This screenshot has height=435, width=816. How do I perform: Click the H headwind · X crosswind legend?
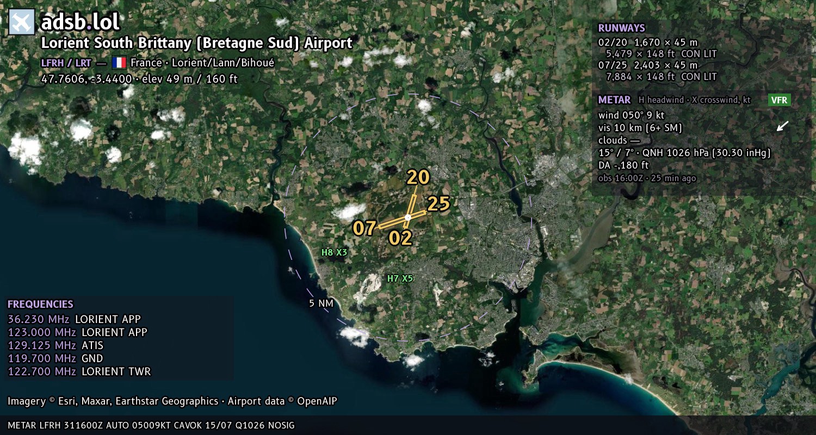[x=694, y=100]
